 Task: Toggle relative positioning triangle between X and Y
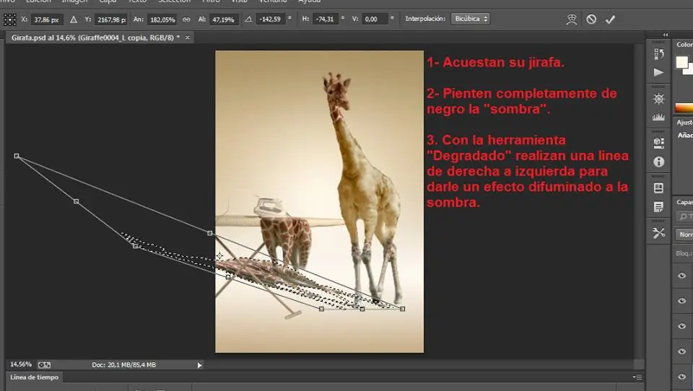74,19
